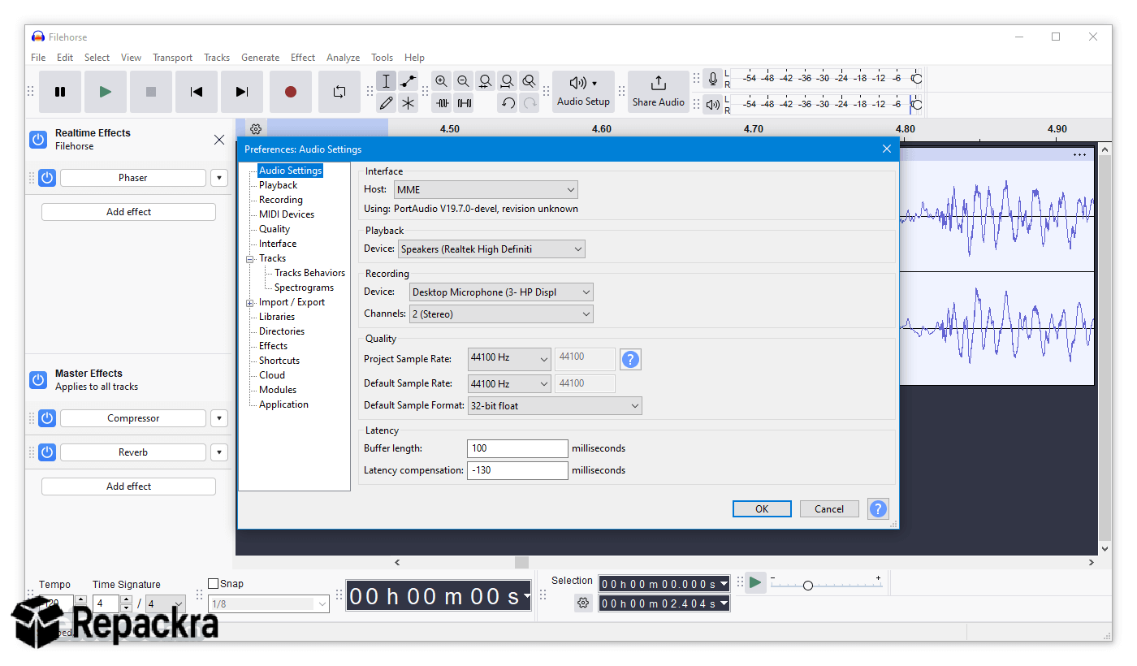Click the Zoom Toggle icon
This screenshot has height=666, width=1137.
[x=530, y=81]
